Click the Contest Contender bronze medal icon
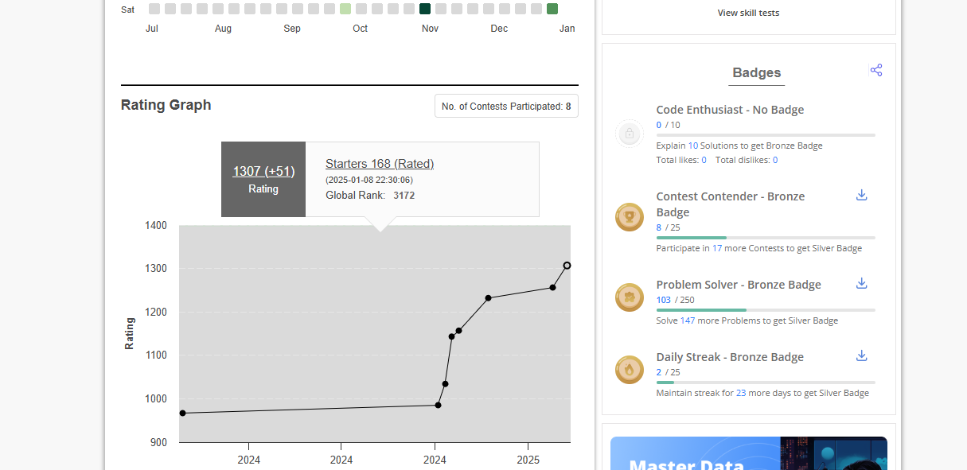Viewport: 967px width, 470px height. (630, 217)
